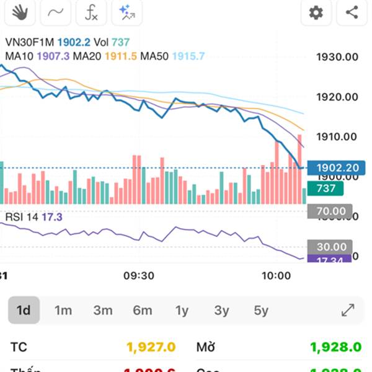Open chart settings gear

[x=316, y=12]
